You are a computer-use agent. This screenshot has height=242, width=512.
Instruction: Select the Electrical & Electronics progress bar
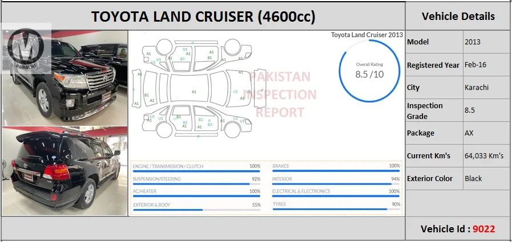click(x=336, y=196)
